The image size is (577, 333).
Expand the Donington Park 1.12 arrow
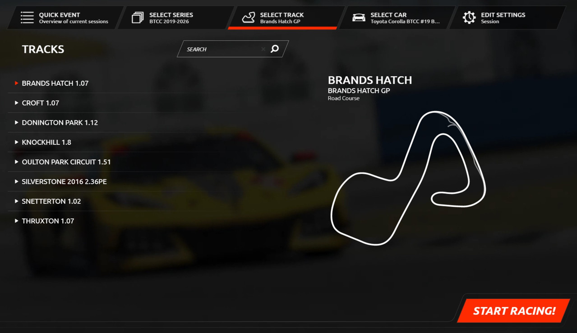[16, 123]
